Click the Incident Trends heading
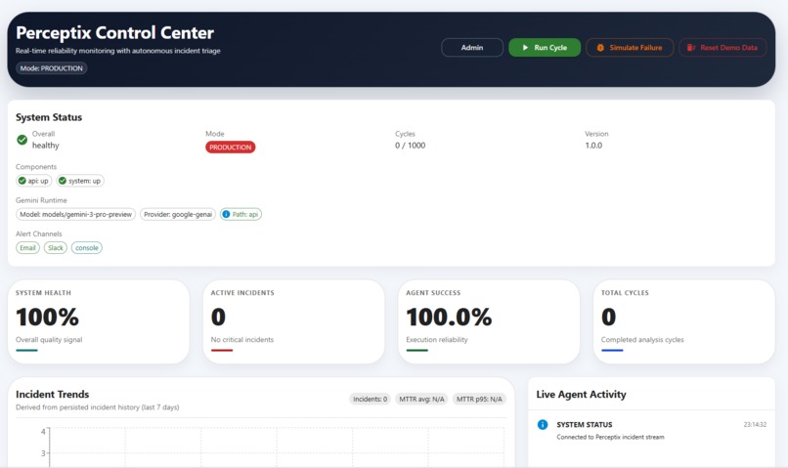788x468 pixels. (x=52, y=395)
